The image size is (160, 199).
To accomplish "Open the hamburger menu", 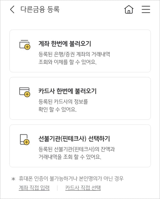I will [x=146, y=9].
